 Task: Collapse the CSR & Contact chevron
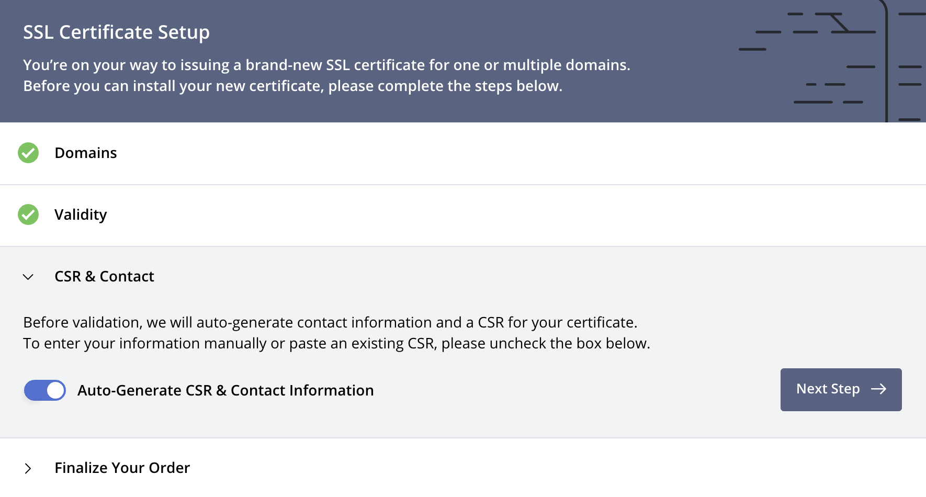click(x=28, y=277)
